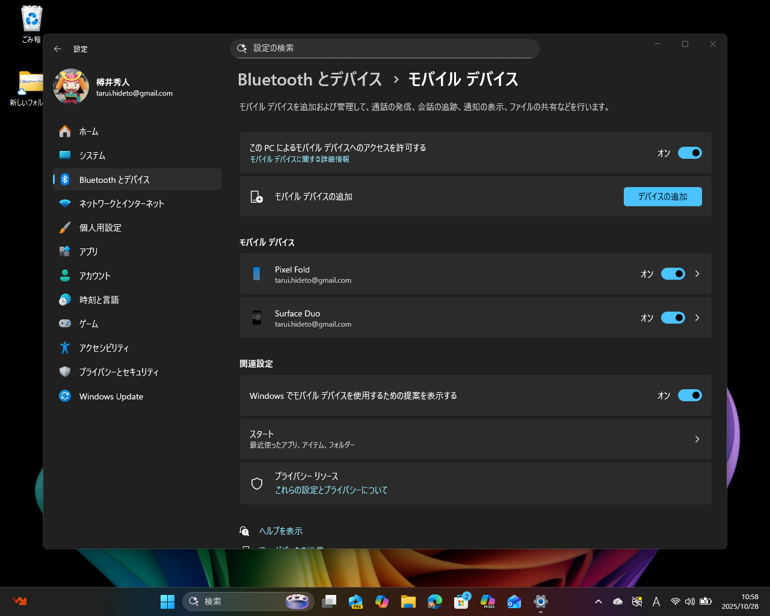Click the 設定の検索 search box

[385, 49]
